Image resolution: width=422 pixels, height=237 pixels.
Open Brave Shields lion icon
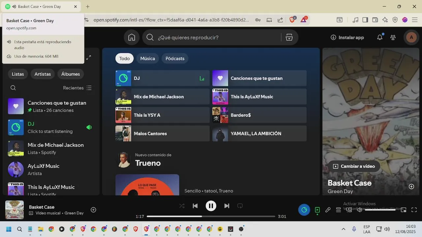tap(292, 20)
